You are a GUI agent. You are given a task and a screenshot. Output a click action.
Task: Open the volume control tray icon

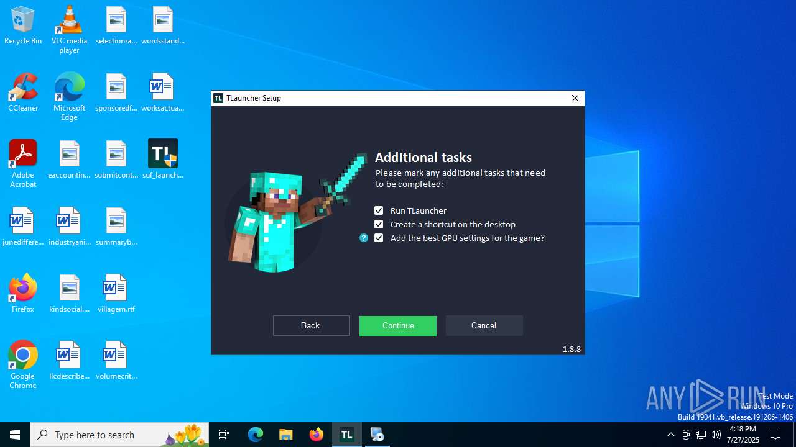coord(716,435)
